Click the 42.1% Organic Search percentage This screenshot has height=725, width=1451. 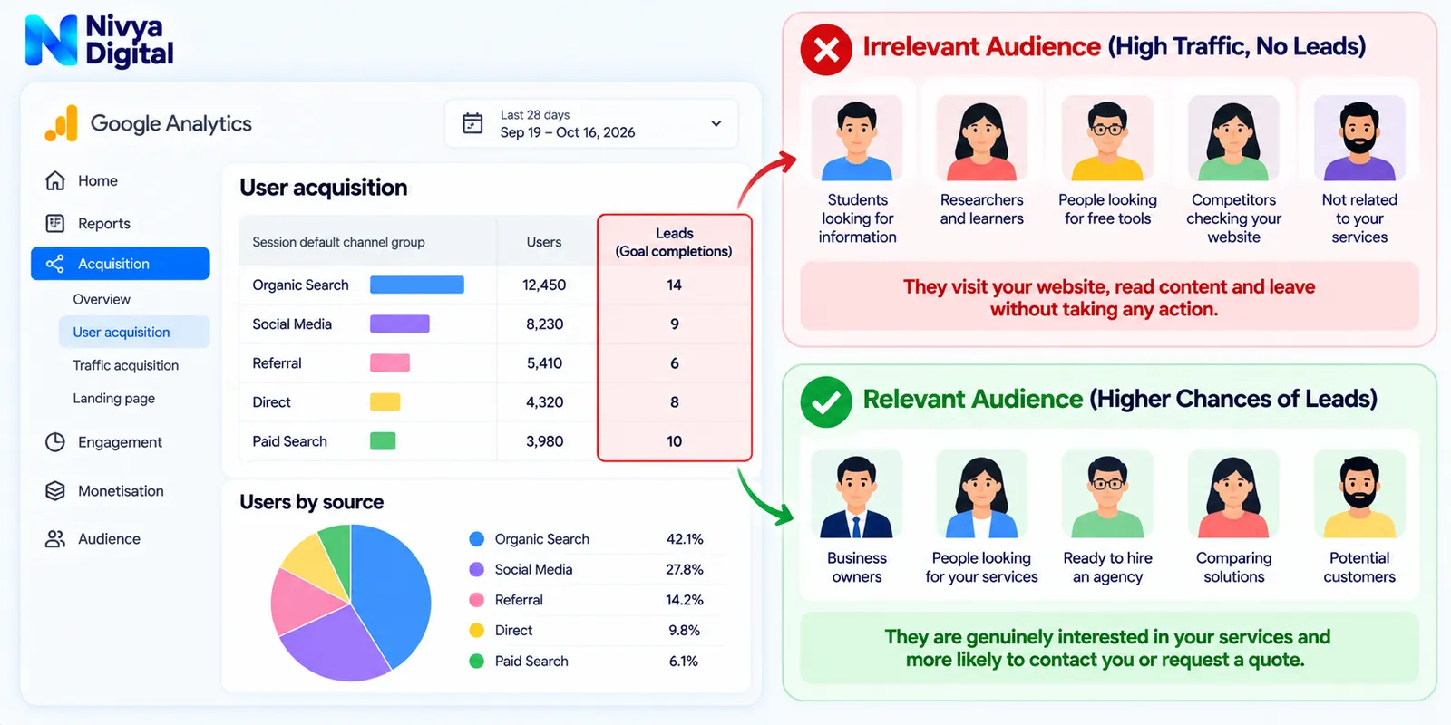click(685, 538)
